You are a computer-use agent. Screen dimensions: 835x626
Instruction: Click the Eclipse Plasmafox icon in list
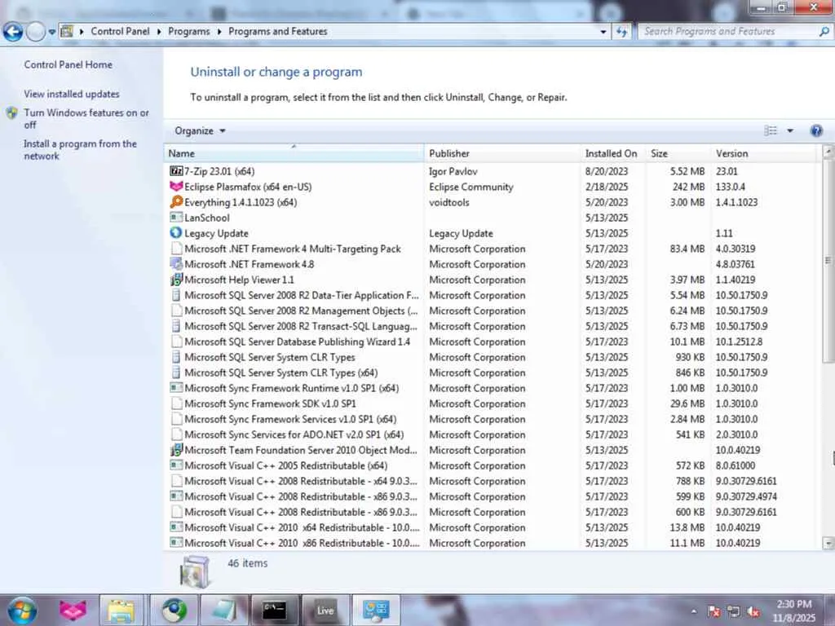[176, 187]
